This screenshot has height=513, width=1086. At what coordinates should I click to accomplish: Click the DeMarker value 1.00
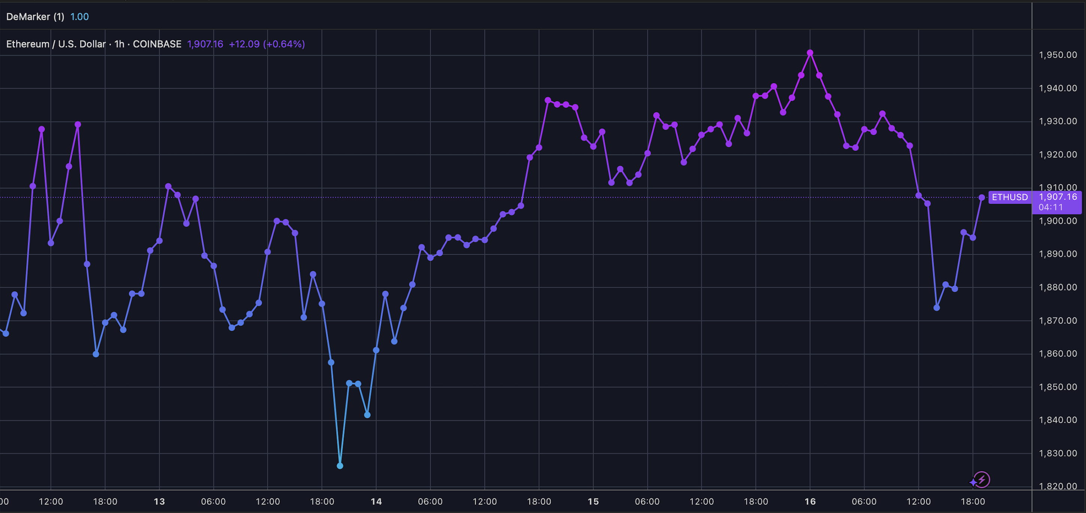point(79,17)
